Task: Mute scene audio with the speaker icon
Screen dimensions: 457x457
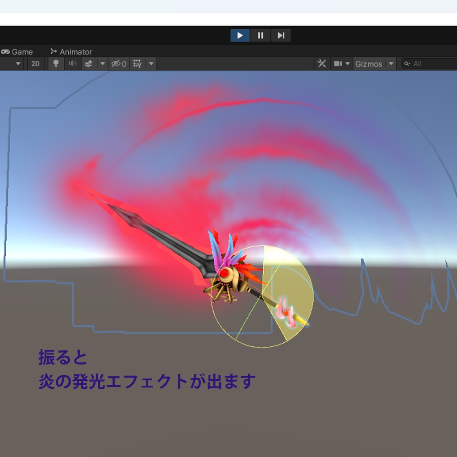Action: coord(72,63)
